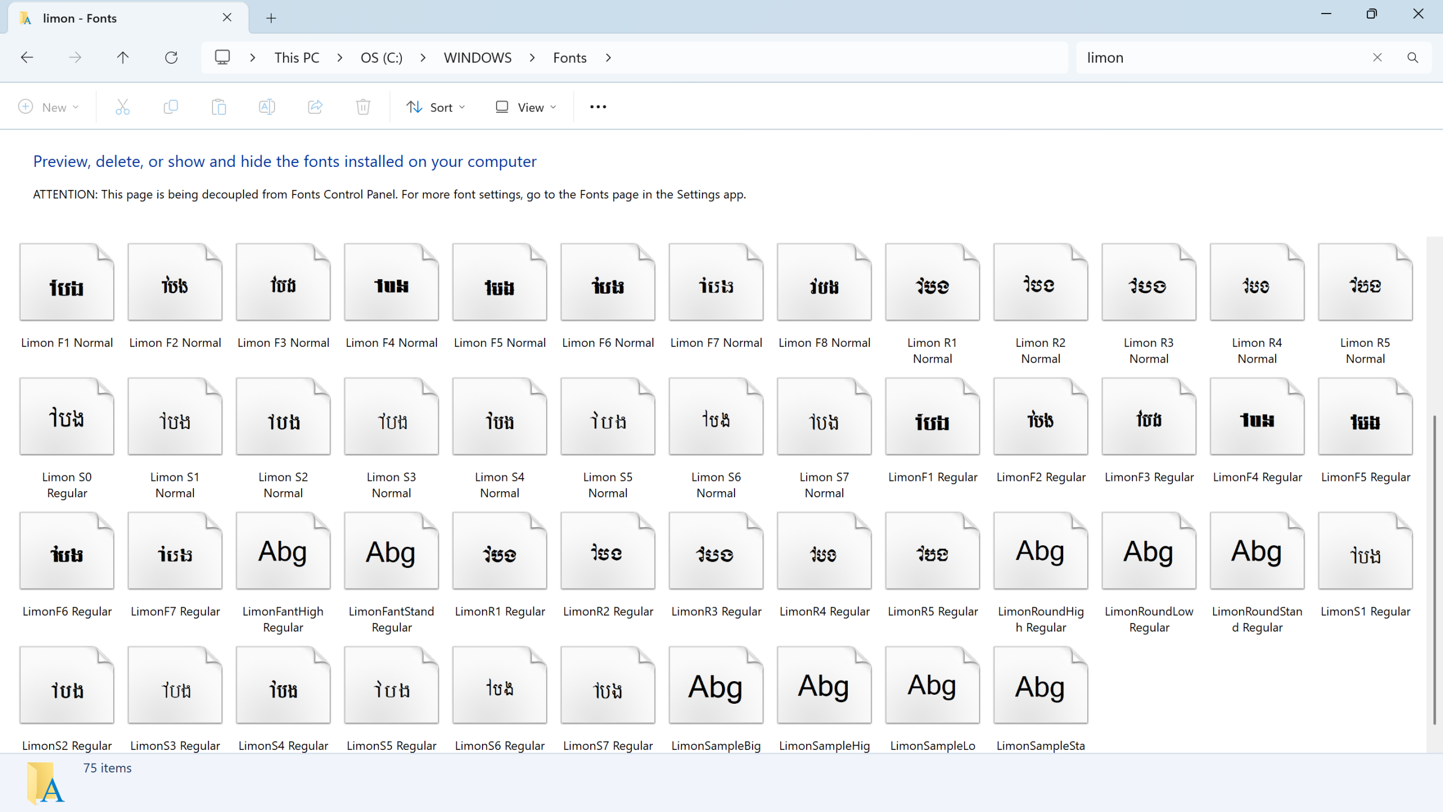Select the LimonF7 Regular font

[175, 565]
